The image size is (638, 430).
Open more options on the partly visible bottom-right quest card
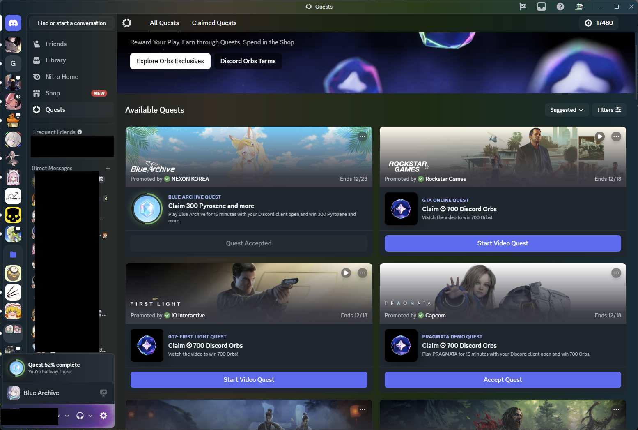click(x=616, y=409)
